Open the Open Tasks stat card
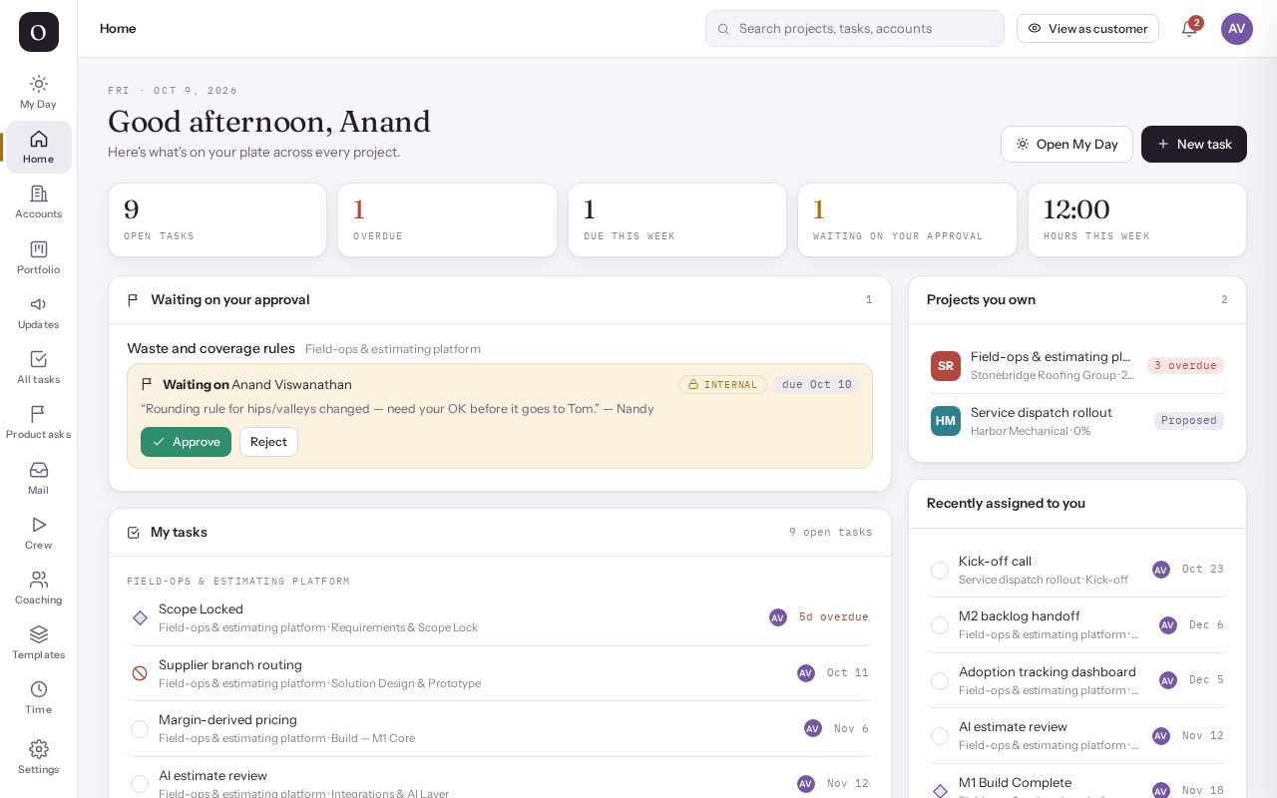This screenshot has width=1277, height=798. (x=217, y=219)
